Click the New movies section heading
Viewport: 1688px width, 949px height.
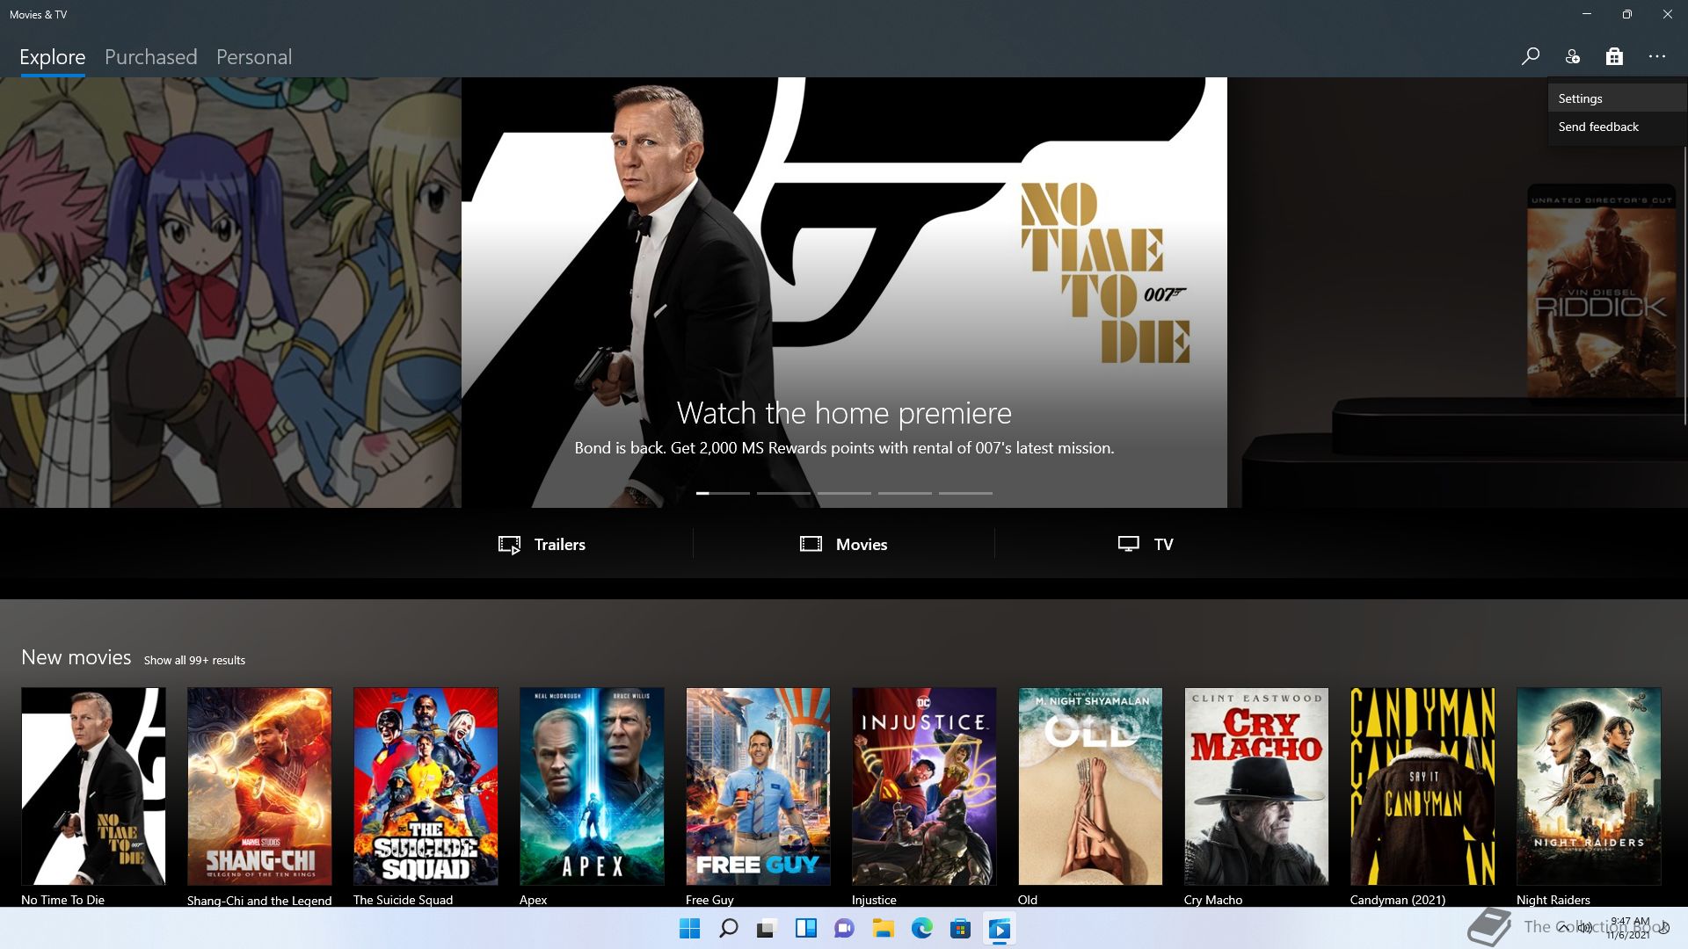pyautogui.click(x=76, y=657)
